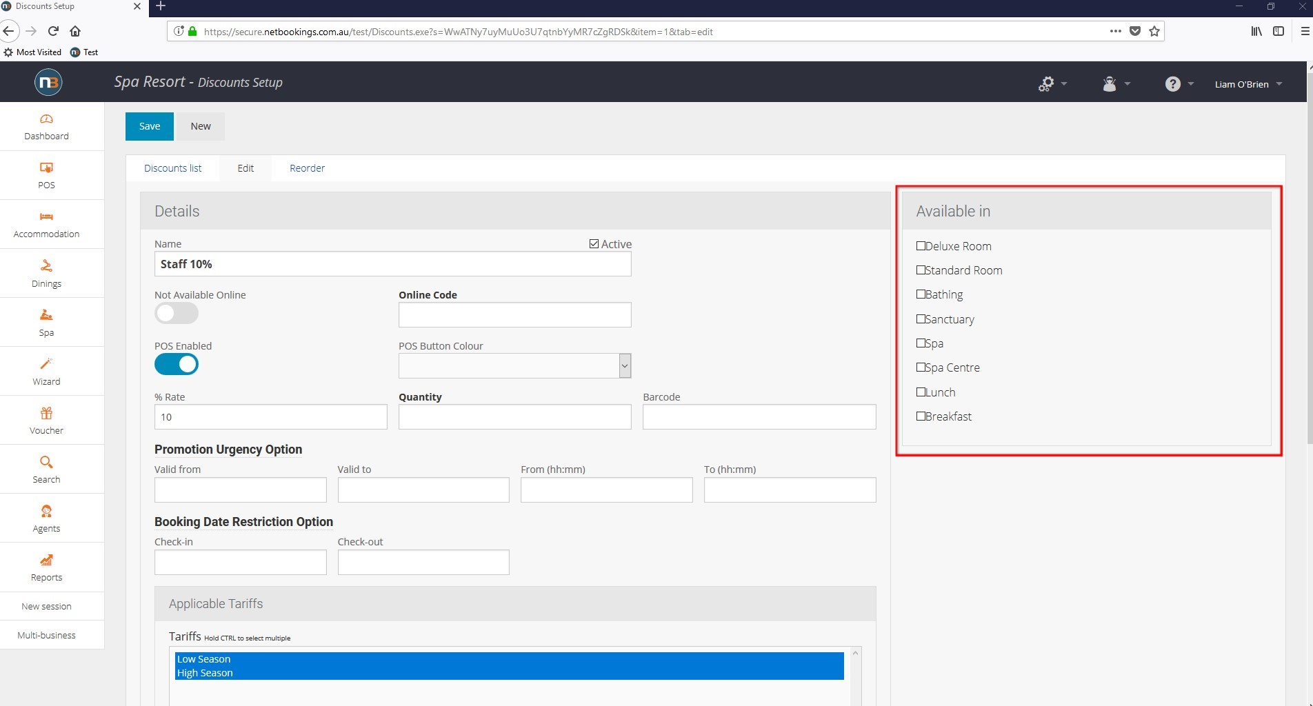
Task: Expand the help menu dropdown arrow
Action: (1191, 84)
